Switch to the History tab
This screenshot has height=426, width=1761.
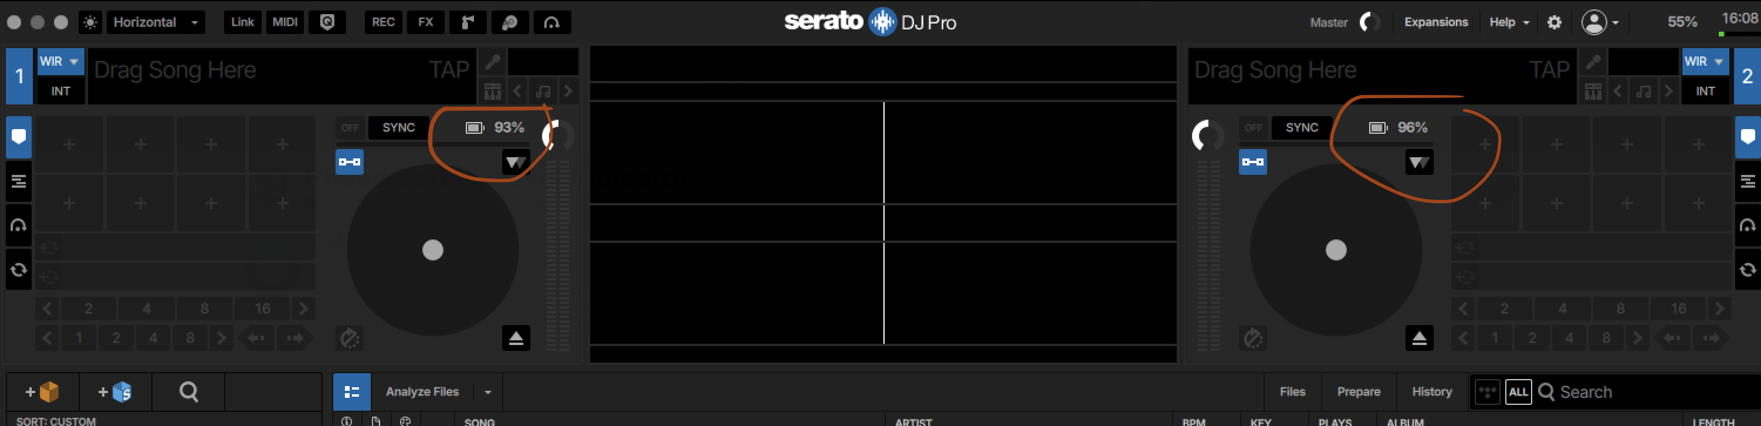click(x=1431, y=392)
